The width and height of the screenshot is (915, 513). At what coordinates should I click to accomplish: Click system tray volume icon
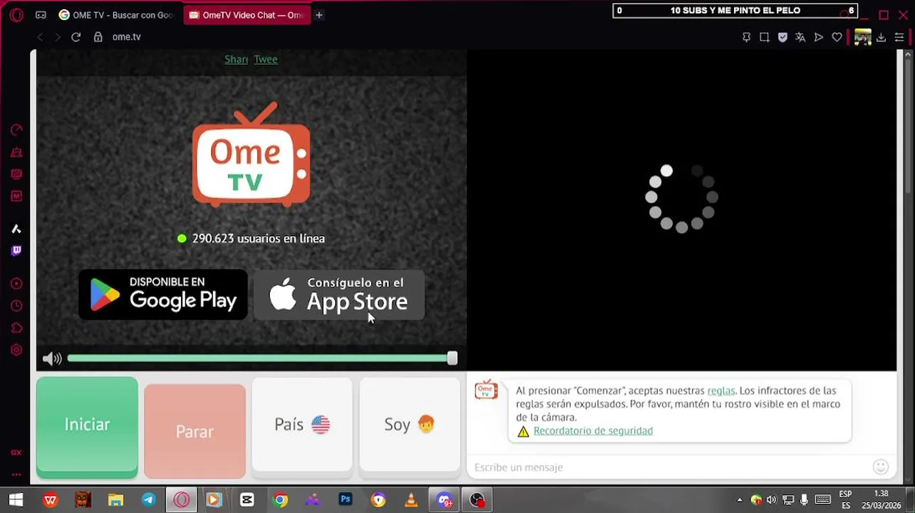pyautogui.click(x=771, y=499)
